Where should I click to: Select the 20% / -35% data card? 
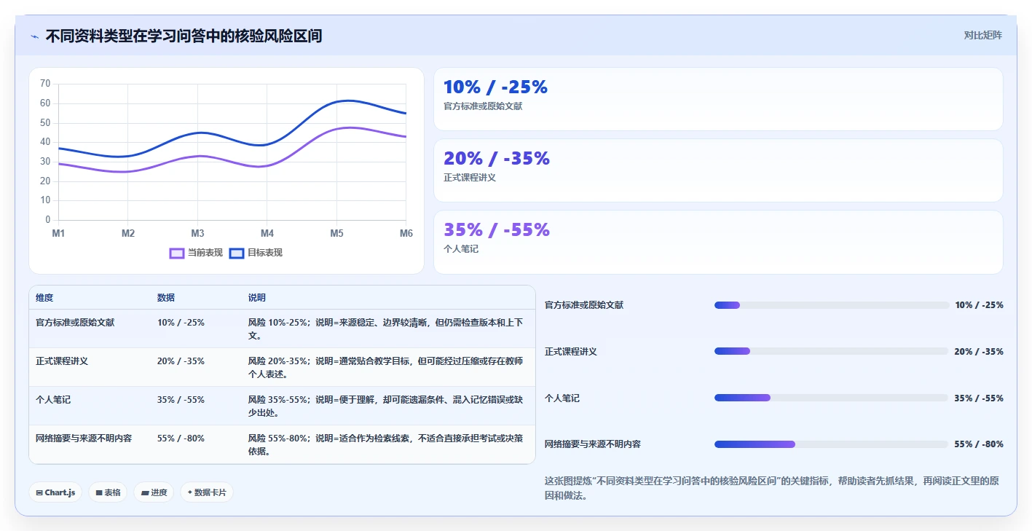pos(718,170)
